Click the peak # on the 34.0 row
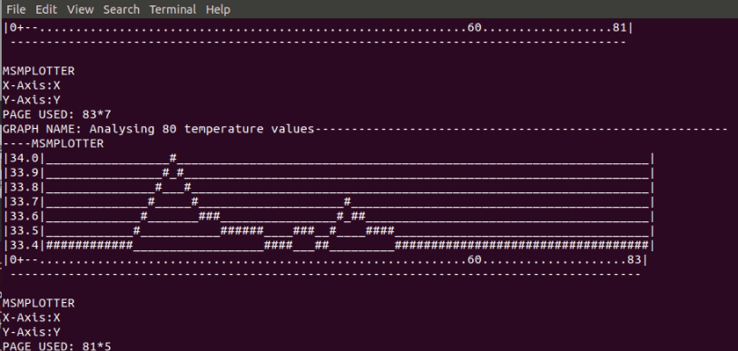This screenshot has width=738, height=351. tap(172, 158)
